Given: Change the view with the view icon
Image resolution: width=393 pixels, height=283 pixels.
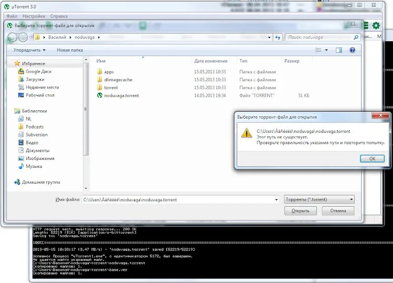Looking at the screenshot, I should tap(318, 50).
